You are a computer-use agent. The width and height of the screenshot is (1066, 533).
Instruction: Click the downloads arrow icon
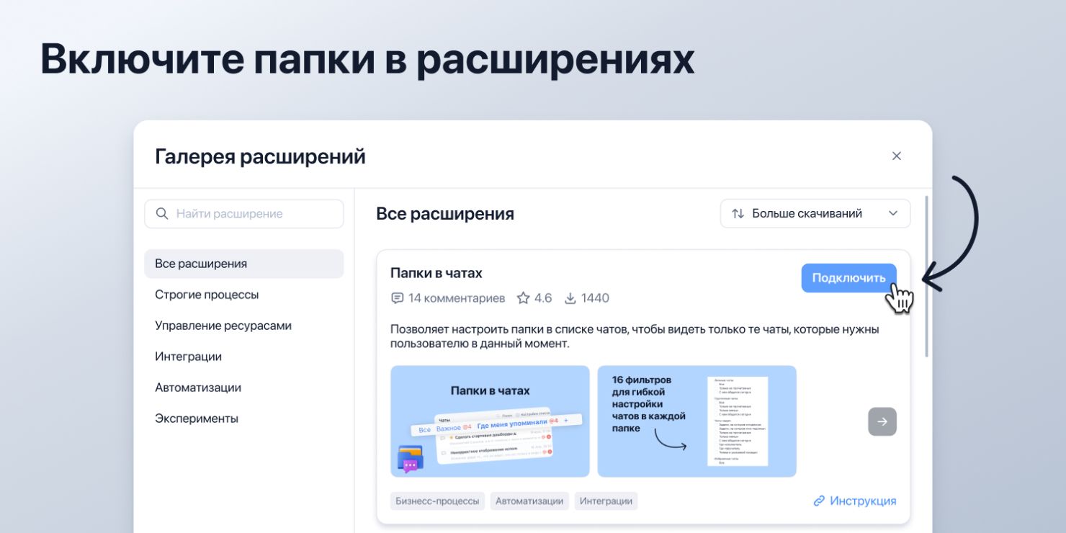point(570,298)
